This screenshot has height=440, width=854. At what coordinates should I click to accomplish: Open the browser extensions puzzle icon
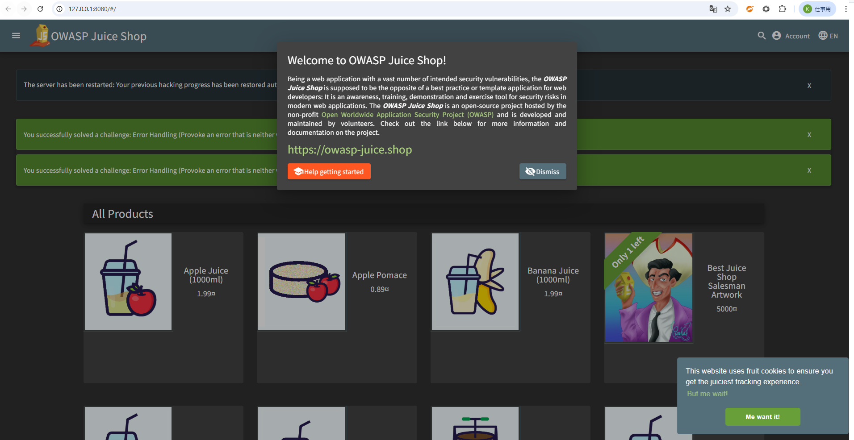782,9
